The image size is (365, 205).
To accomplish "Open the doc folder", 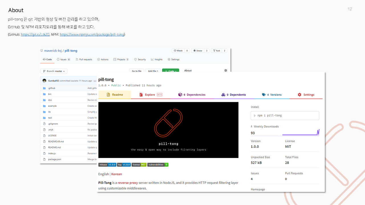I will [50, 100].
